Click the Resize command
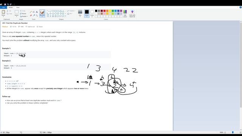This screenshot has width=242, height=136. pos(23,14)
